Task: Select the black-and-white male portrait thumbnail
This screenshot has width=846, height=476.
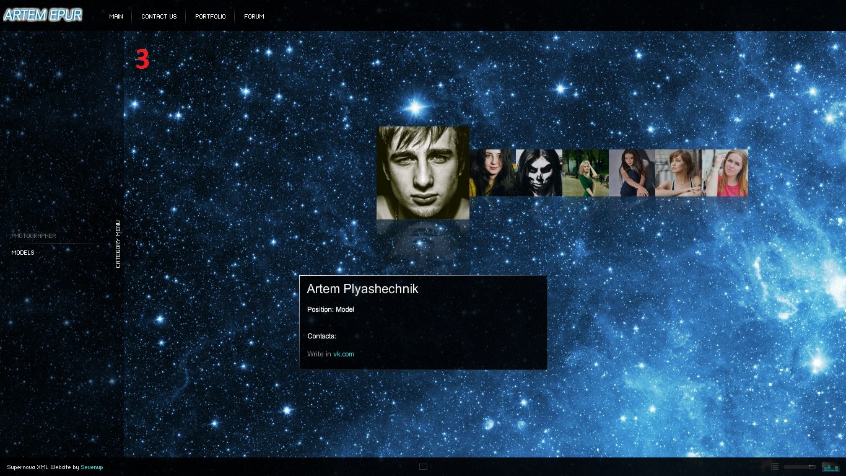Action: [423, 173]
